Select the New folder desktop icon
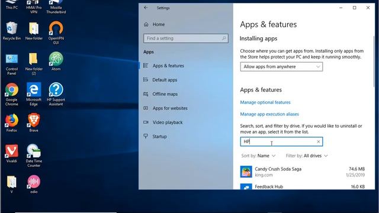379x213 pixels. click(x=34, y=31)
